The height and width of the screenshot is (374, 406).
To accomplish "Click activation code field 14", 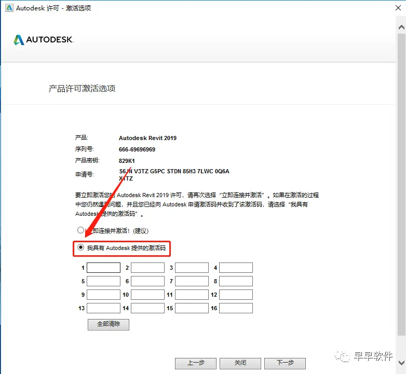I will click(147, 308).
